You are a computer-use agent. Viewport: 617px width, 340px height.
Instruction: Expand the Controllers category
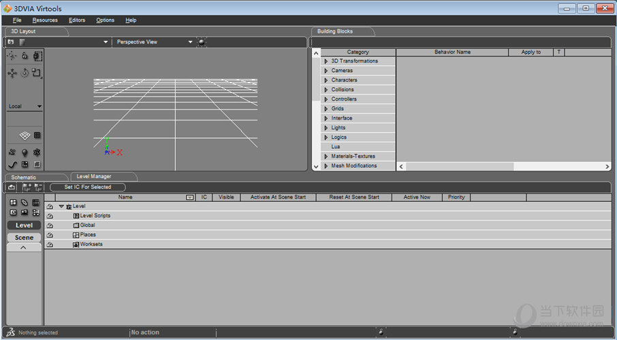tap(326, 99)
